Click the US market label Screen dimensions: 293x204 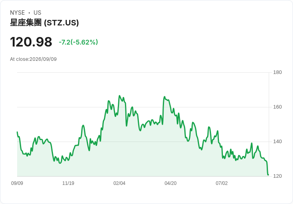coord(37,13)
